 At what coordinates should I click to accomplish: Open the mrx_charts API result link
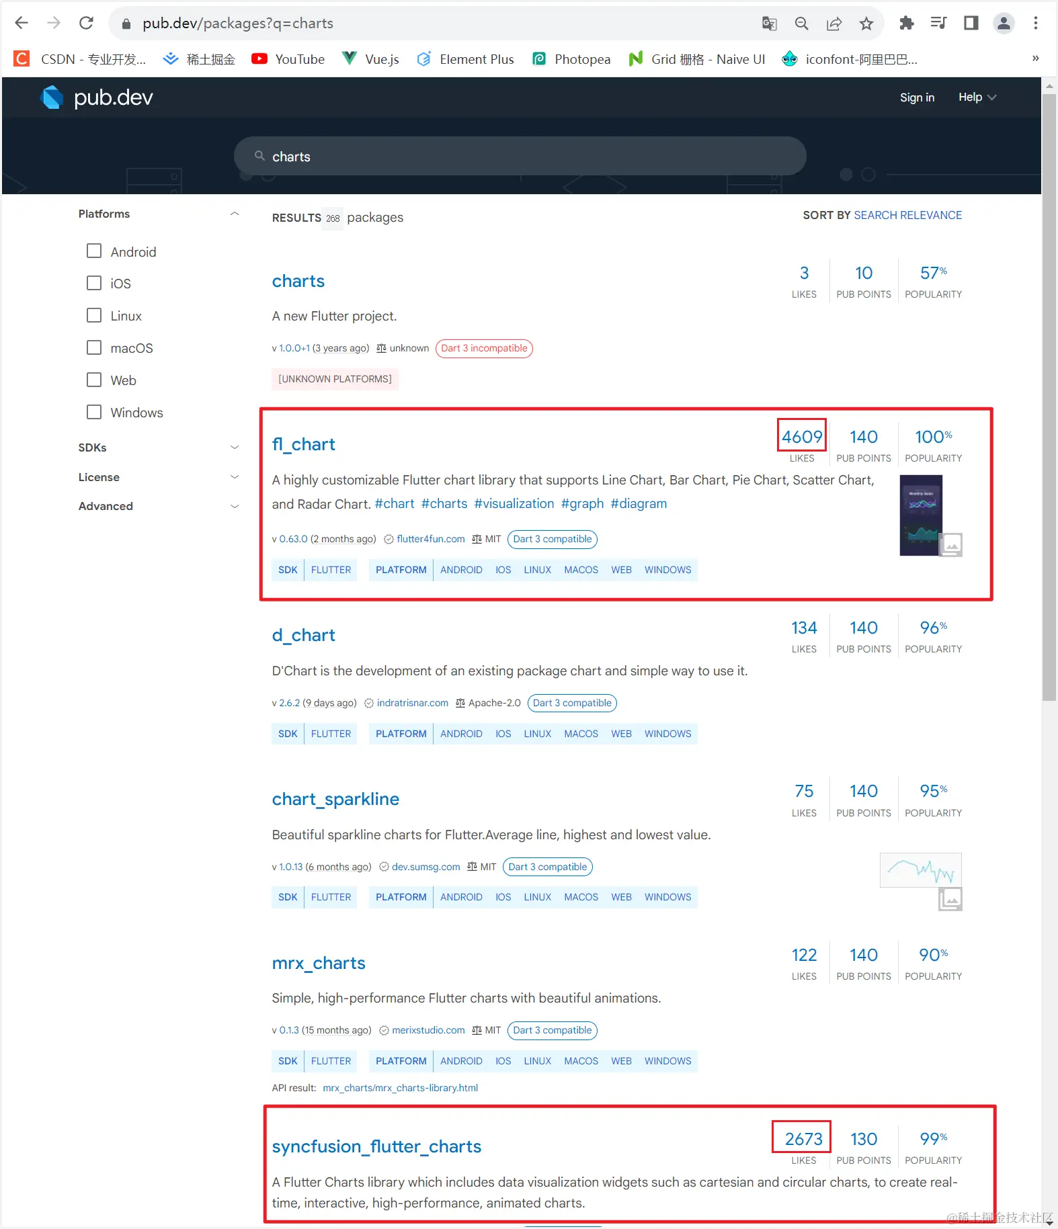pyautogui.click(x=400, y=1088)
